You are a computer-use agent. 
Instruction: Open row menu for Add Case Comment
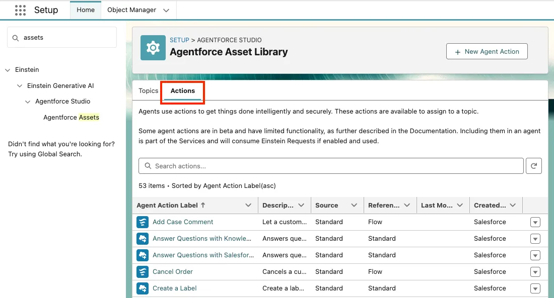click(x=535, y=223)
